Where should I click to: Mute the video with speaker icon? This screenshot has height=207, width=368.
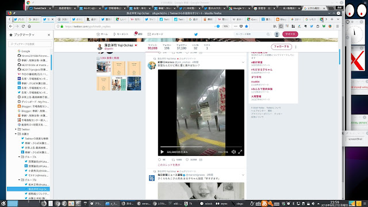tap(233, 152)
